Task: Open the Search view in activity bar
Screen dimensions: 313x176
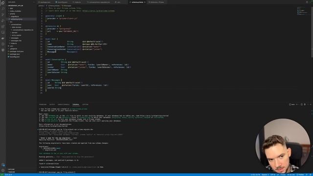Action: tap(3, 9)
